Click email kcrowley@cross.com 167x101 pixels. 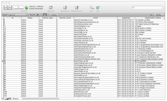click(x=96, y=96)
